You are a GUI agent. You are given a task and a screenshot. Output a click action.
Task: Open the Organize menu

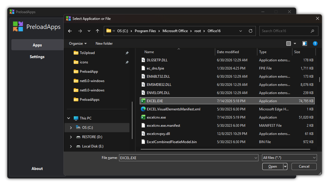point(78,44)
